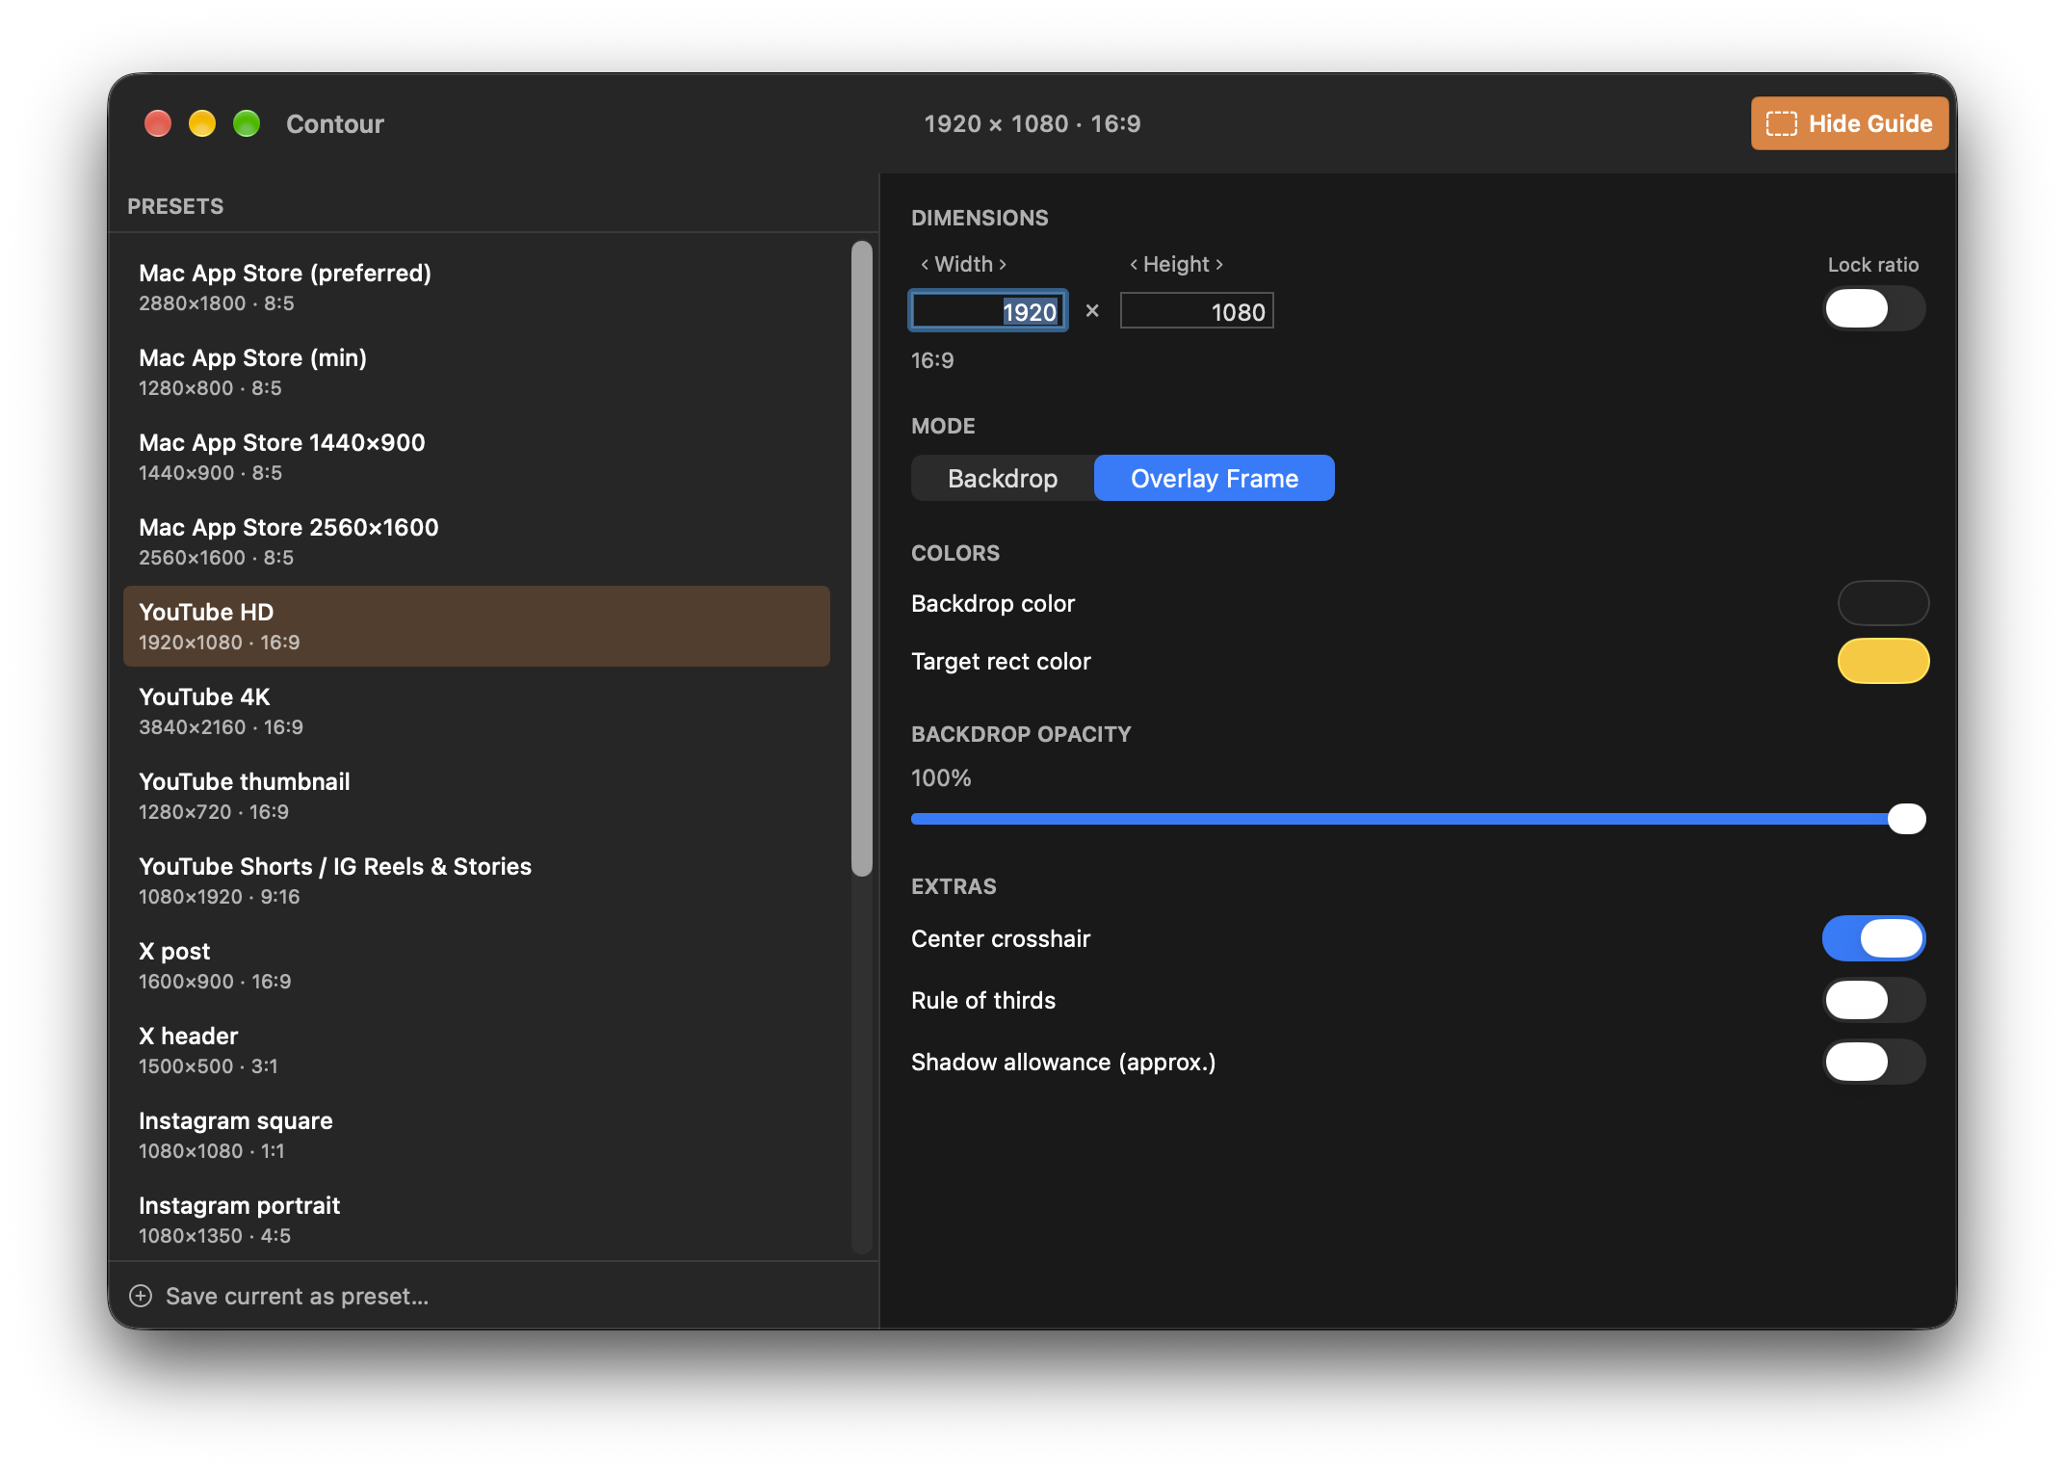Click the plus icon beside Save current as preset

coord(141,1296)
